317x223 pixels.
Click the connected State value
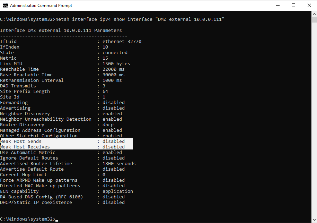point(115,53)
